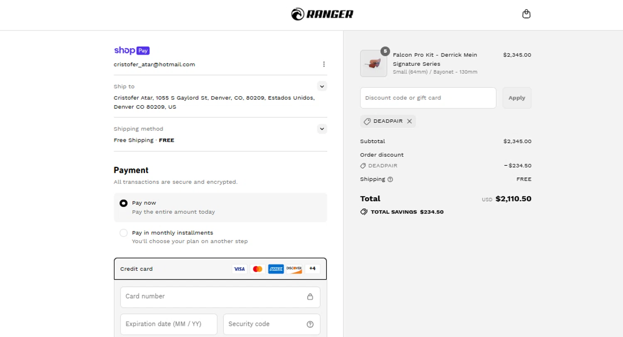Show the +4 additional card types

(x=312, y=269)
